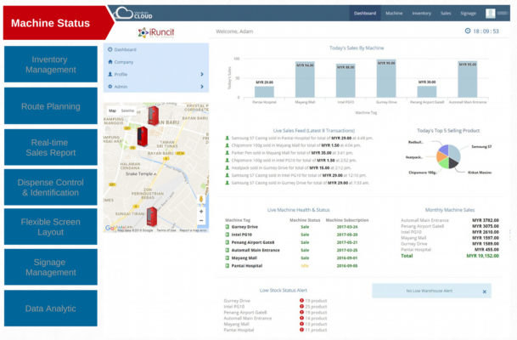Select Dispense Control & Identification button
517x340 pixels.
(x=51, y=187)
